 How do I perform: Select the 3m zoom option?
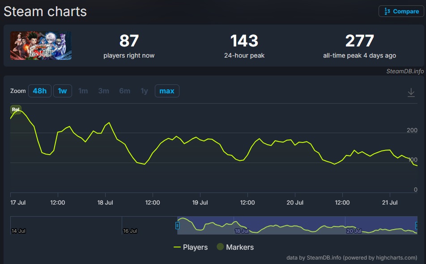(x=103, y=91)
